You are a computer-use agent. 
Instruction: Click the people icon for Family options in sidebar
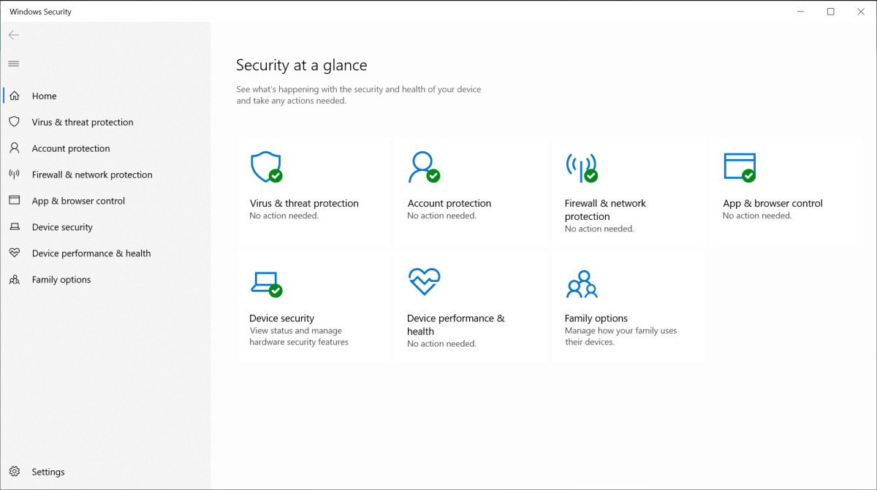click(x=15, y=280)
